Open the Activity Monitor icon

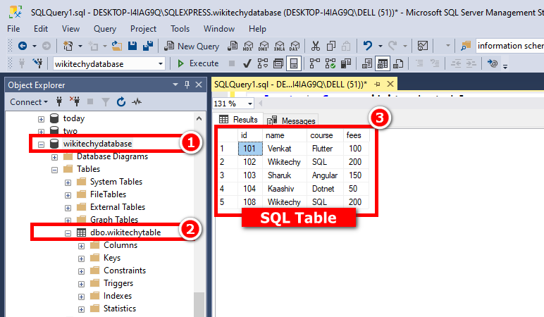click(x=423, y=46)
